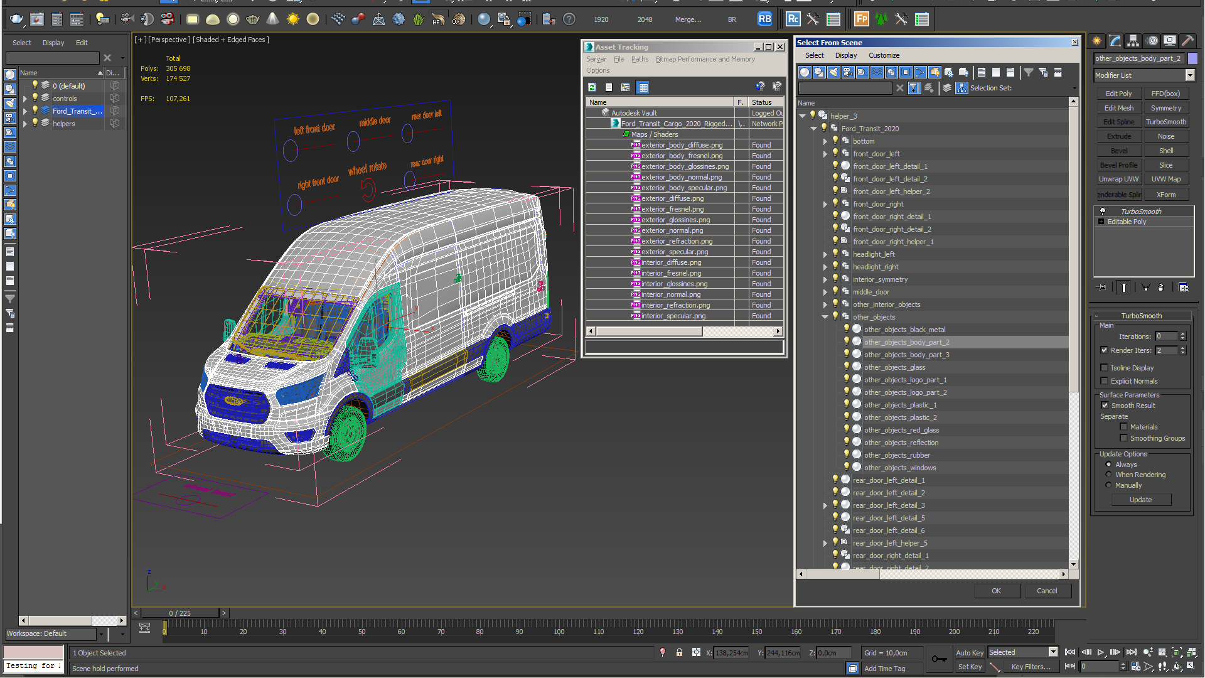The width and height of the screenshot is (1205, 678).
Task: Click the Play Animation button
Action: click(1100, 653)
